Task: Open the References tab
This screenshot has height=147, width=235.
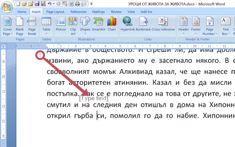Action: pos(78,12)
